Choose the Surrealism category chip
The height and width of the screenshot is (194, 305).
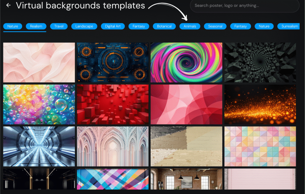(x=289, y=26)
